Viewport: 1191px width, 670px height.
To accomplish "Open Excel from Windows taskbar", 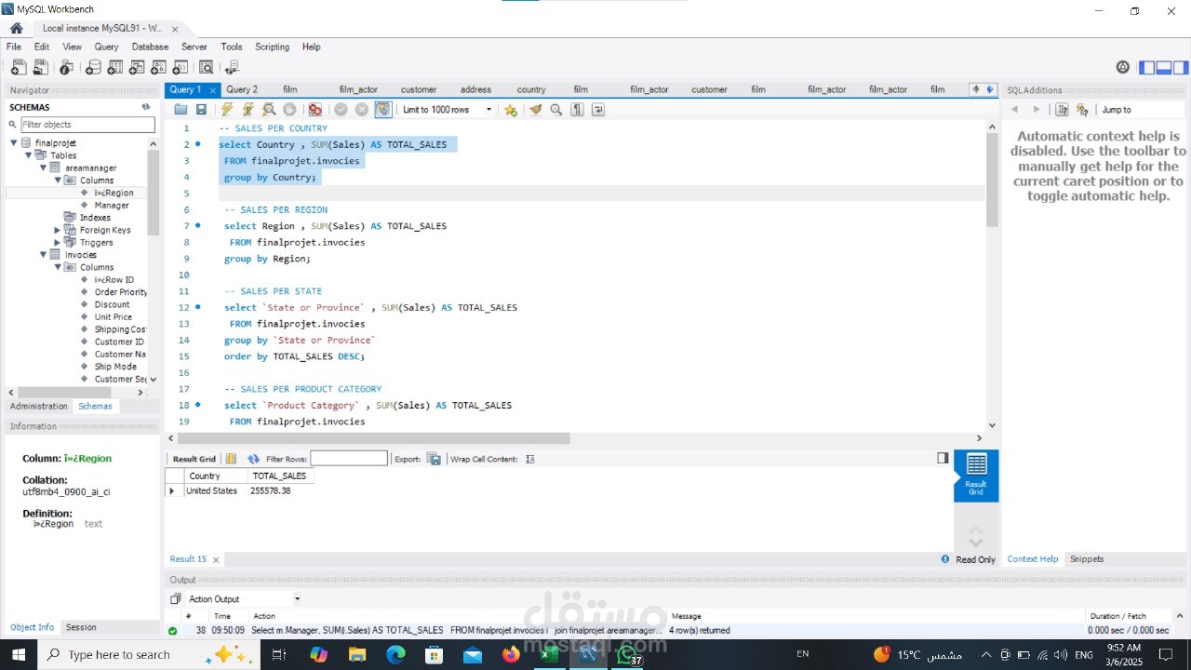I will tap(549, 655).
